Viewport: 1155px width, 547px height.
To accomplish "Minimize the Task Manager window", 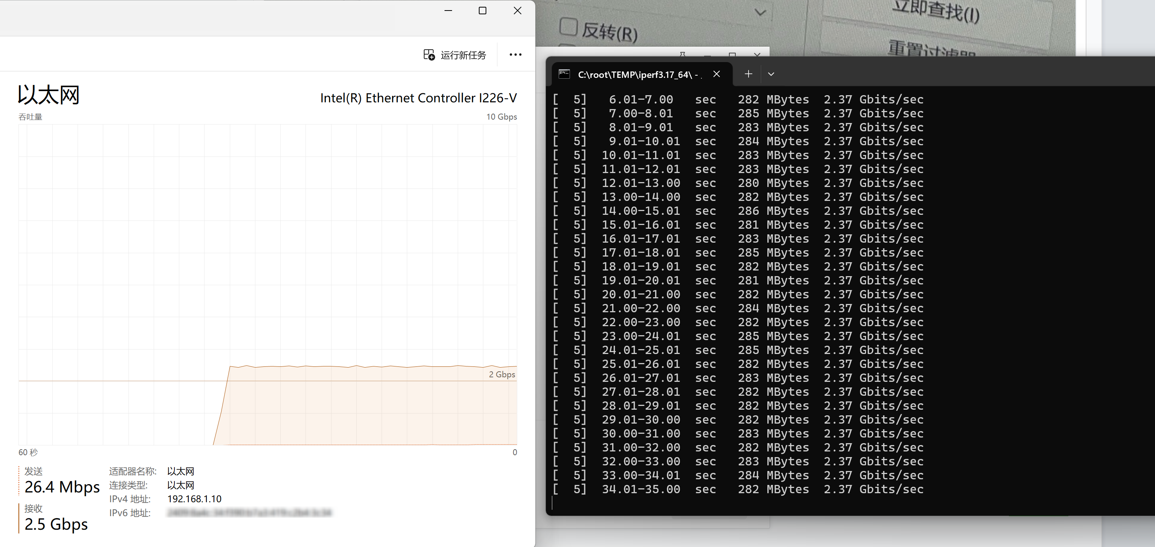I will point(448,10).
